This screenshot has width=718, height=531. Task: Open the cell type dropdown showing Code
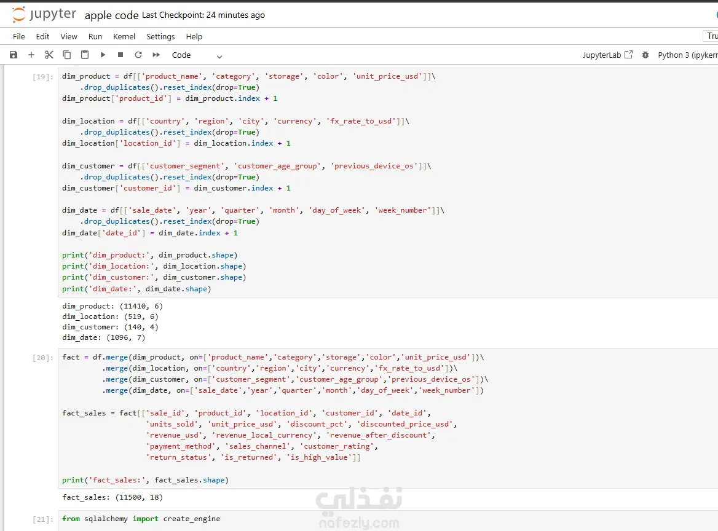(197, 55)
